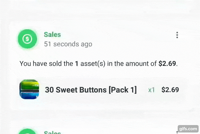Viewport: 200px width, 134px height.
Task: Open the three-dot menu on first notification
Action: pyautogui.click(x=177, y=35)
